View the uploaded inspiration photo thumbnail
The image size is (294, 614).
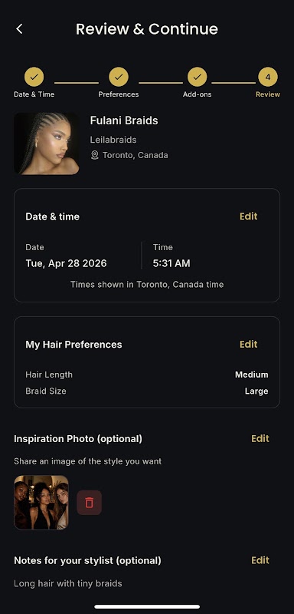[x=41, y=503]
